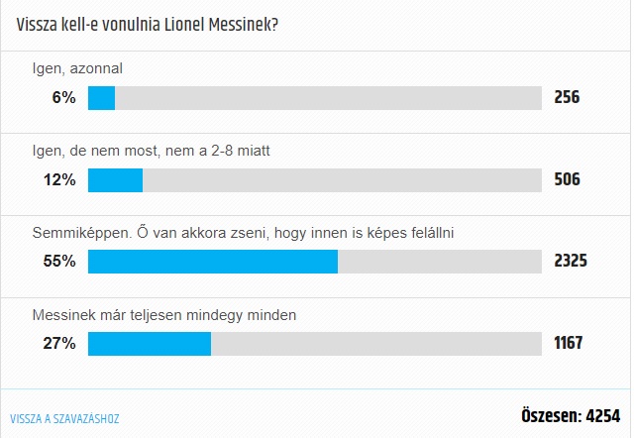The width and height of the screenshot is (634, 438).
Task: Click the blue 6% progress bar segment
Action: tap(101, 98)
